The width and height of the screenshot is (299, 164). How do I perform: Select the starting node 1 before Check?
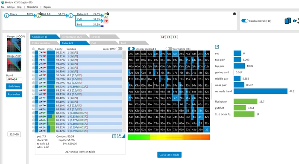(x=6, y=16)
